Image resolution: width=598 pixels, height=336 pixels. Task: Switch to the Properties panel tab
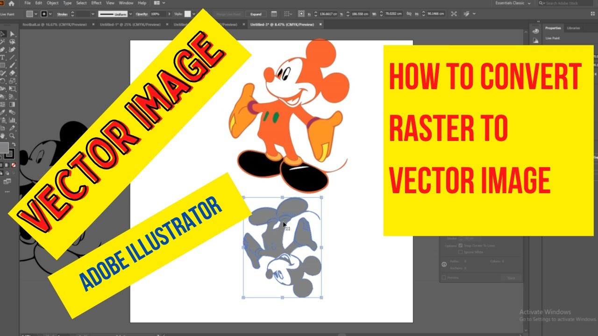coord(553,28)
